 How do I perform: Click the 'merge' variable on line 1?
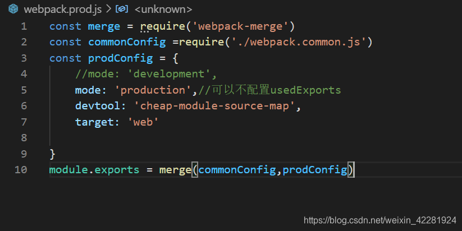[x=104, y=27]
